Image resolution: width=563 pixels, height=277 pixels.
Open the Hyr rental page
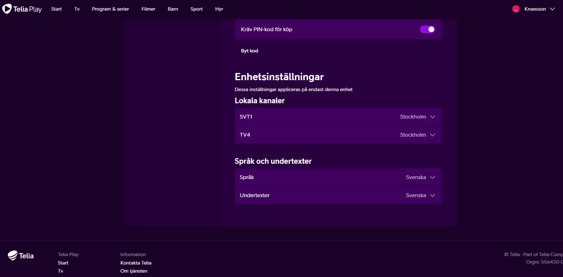(x=219, y=9)
